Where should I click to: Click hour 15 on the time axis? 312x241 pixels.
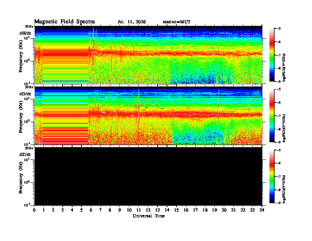tap(176, 210)
